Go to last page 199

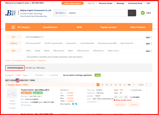click(x=129, y=85)
